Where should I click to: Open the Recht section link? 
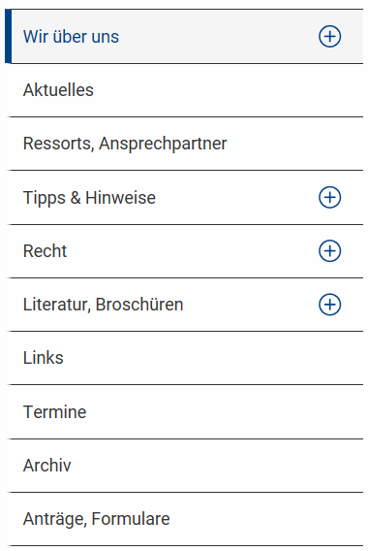[45, 251]
